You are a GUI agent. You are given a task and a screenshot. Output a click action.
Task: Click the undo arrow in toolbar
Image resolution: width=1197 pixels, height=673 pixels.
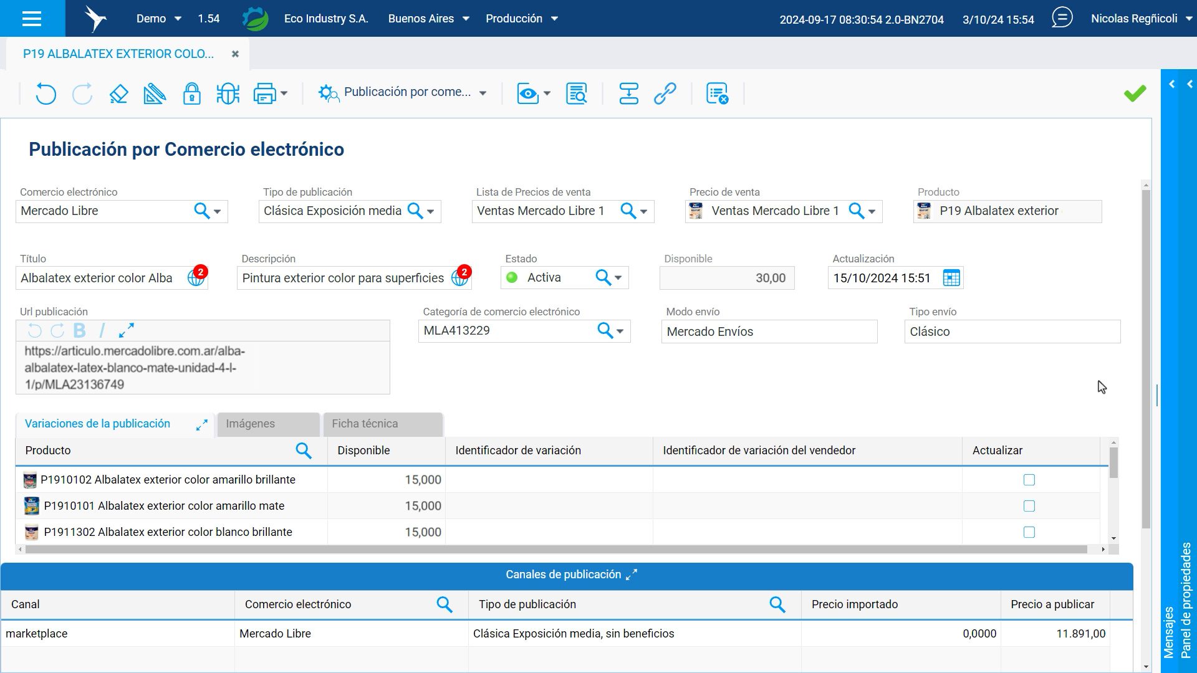tap(46, 93)
